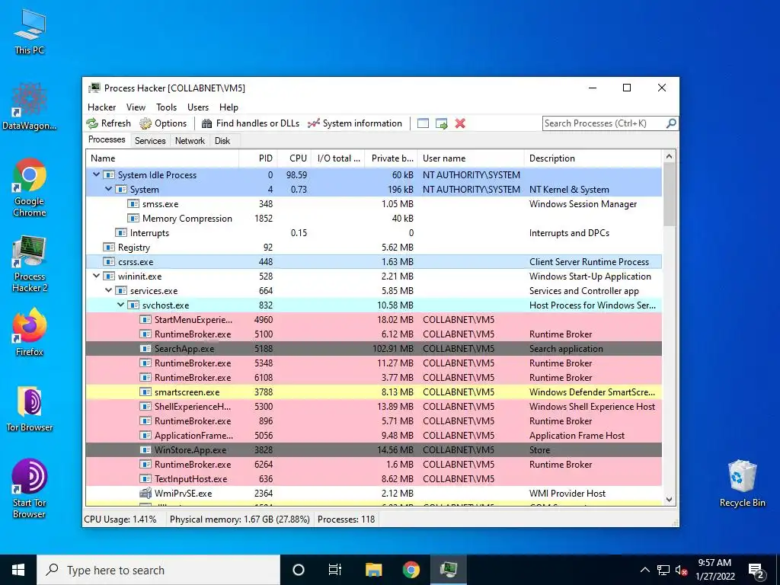Open the Help menu
This screenshot has height=585, width=780.
[x=229, y=107]
